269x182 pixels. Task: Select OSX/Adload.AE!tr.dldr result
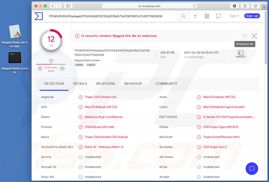(x=99, y=127)
